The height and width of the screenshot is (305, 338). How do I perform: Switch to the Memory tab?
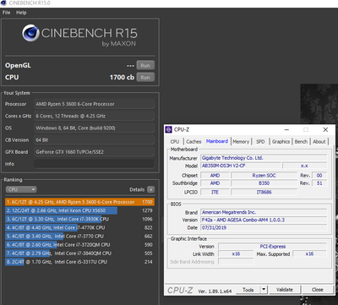pos(241,142)
